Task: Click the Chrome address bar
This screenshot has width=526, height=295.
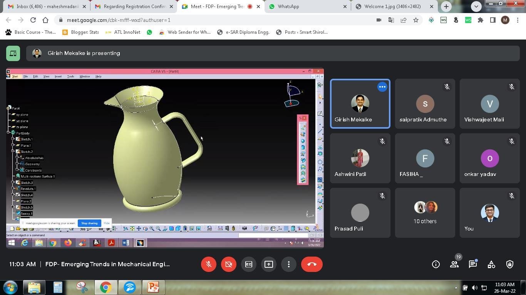Action: tap(216, 20)
